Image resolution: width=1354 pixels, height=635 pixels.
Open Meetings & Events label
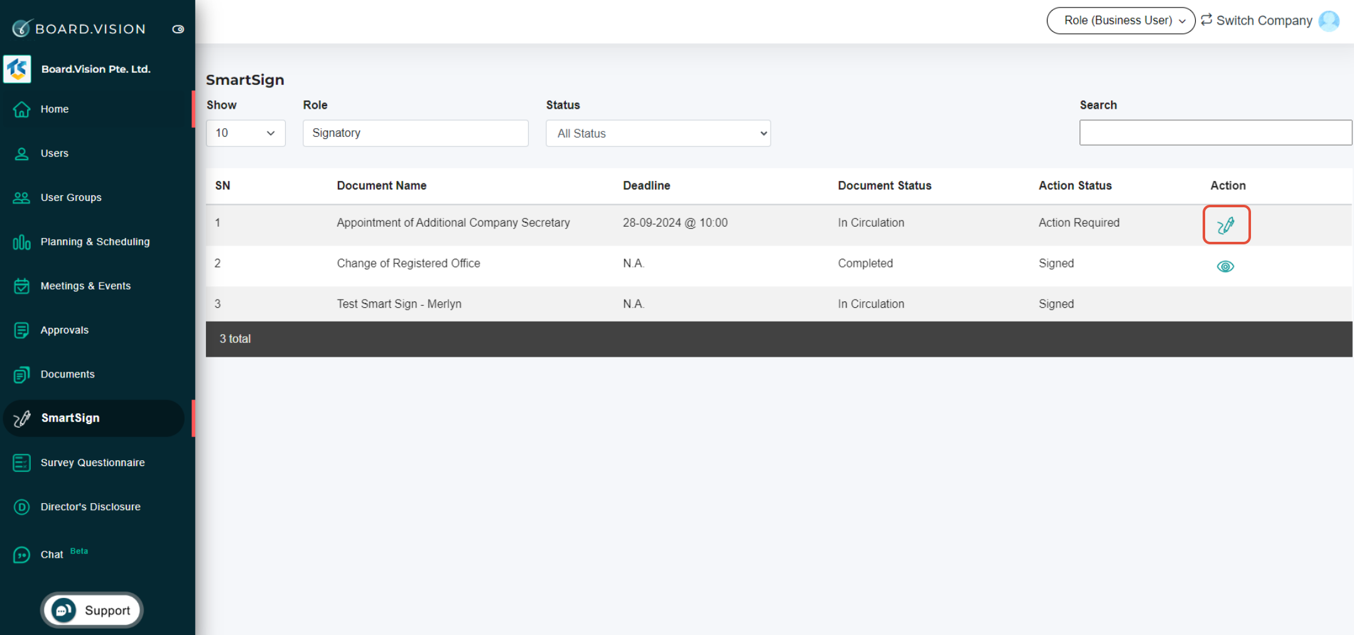click(x=85, y=286)
